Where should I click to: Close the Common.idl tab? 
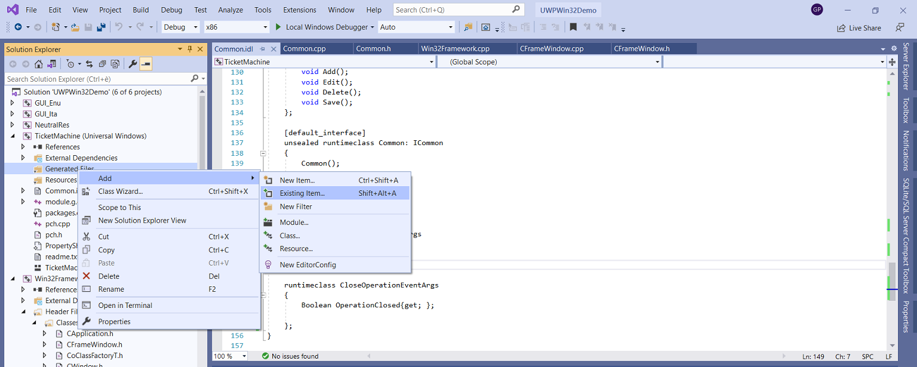pos(274,49)
